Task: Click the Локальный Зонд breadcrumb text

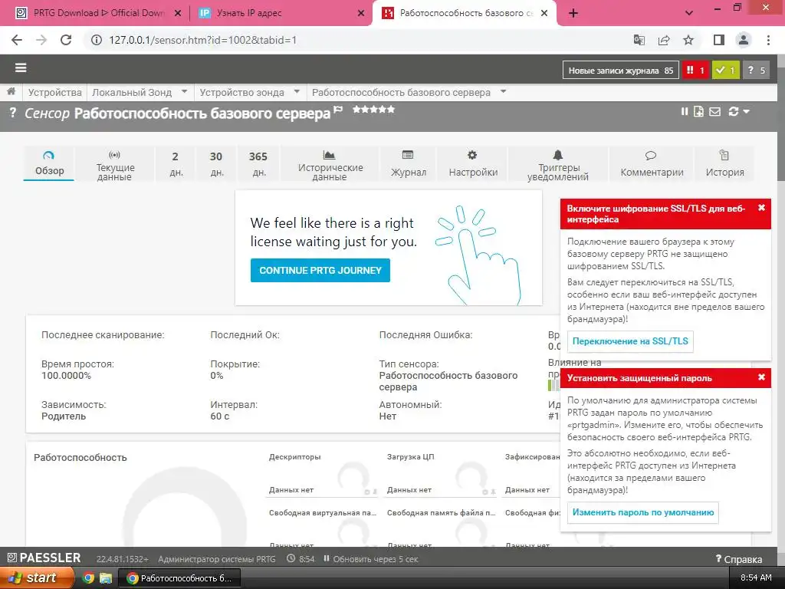Action: point(132,92)
